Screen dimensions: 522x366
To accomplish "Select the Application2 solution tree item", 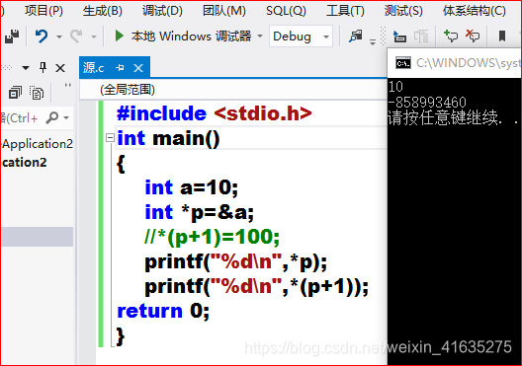I will 38,143.
